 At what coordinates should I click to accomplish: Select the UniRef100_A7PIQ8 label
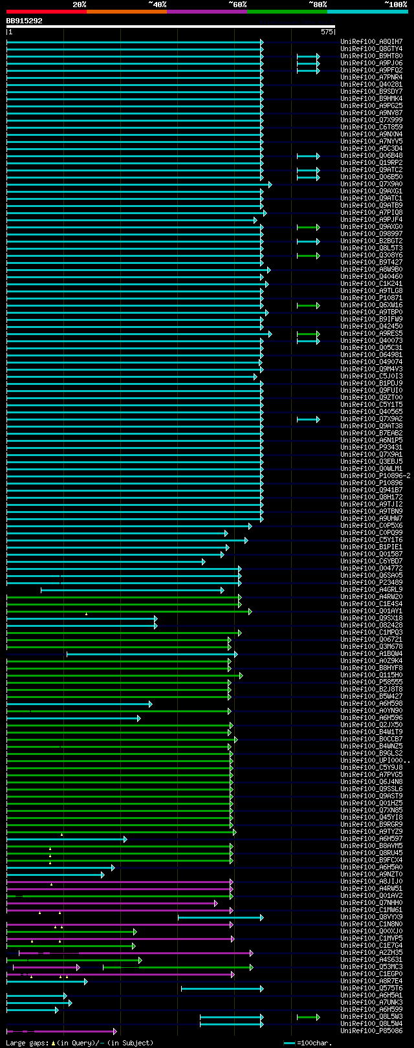pyautogui.click(x=371, y=213)
